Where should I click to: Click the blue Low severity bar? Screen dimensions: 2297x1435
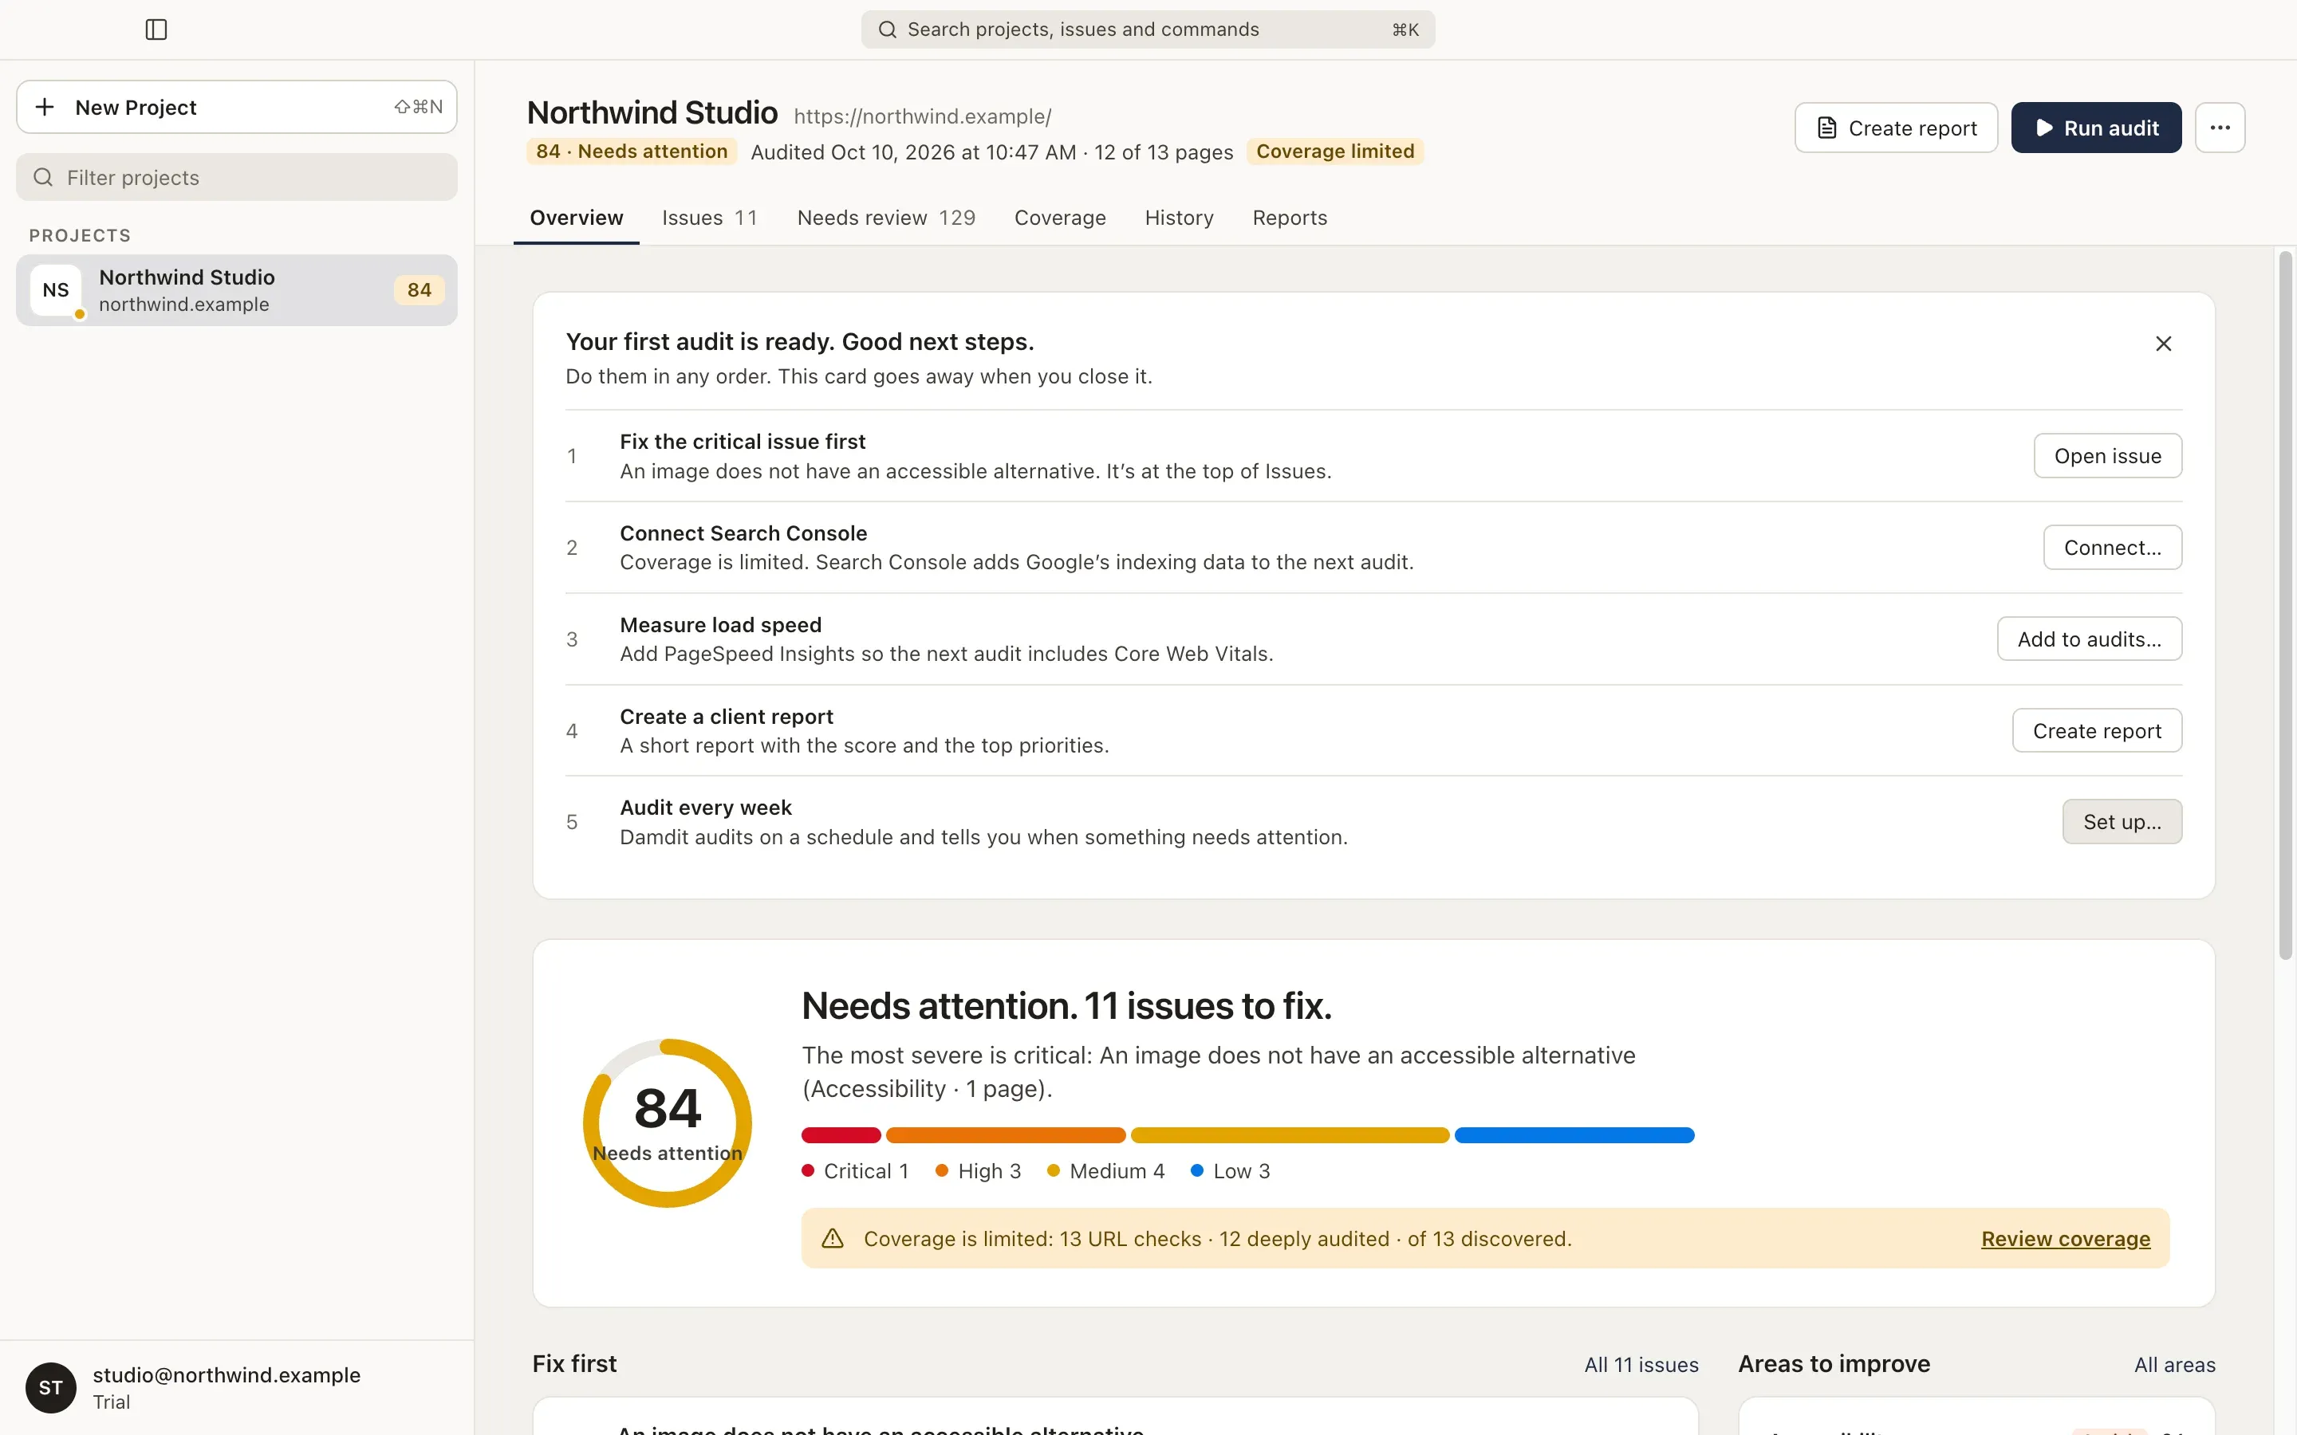[1574, 1135]
